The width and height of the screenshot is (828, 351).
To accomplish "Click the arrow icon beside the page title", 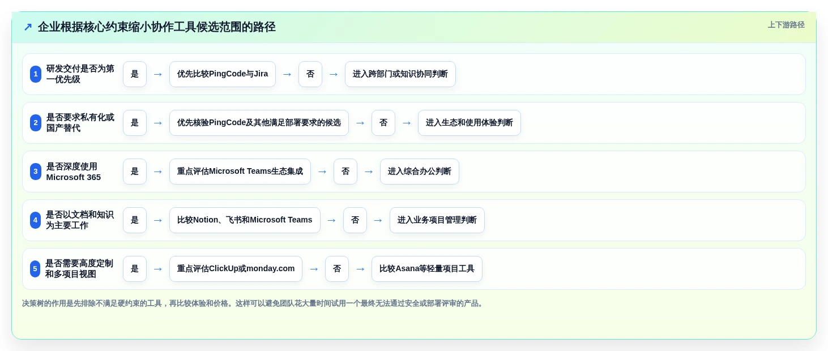I will coord(28,27).
